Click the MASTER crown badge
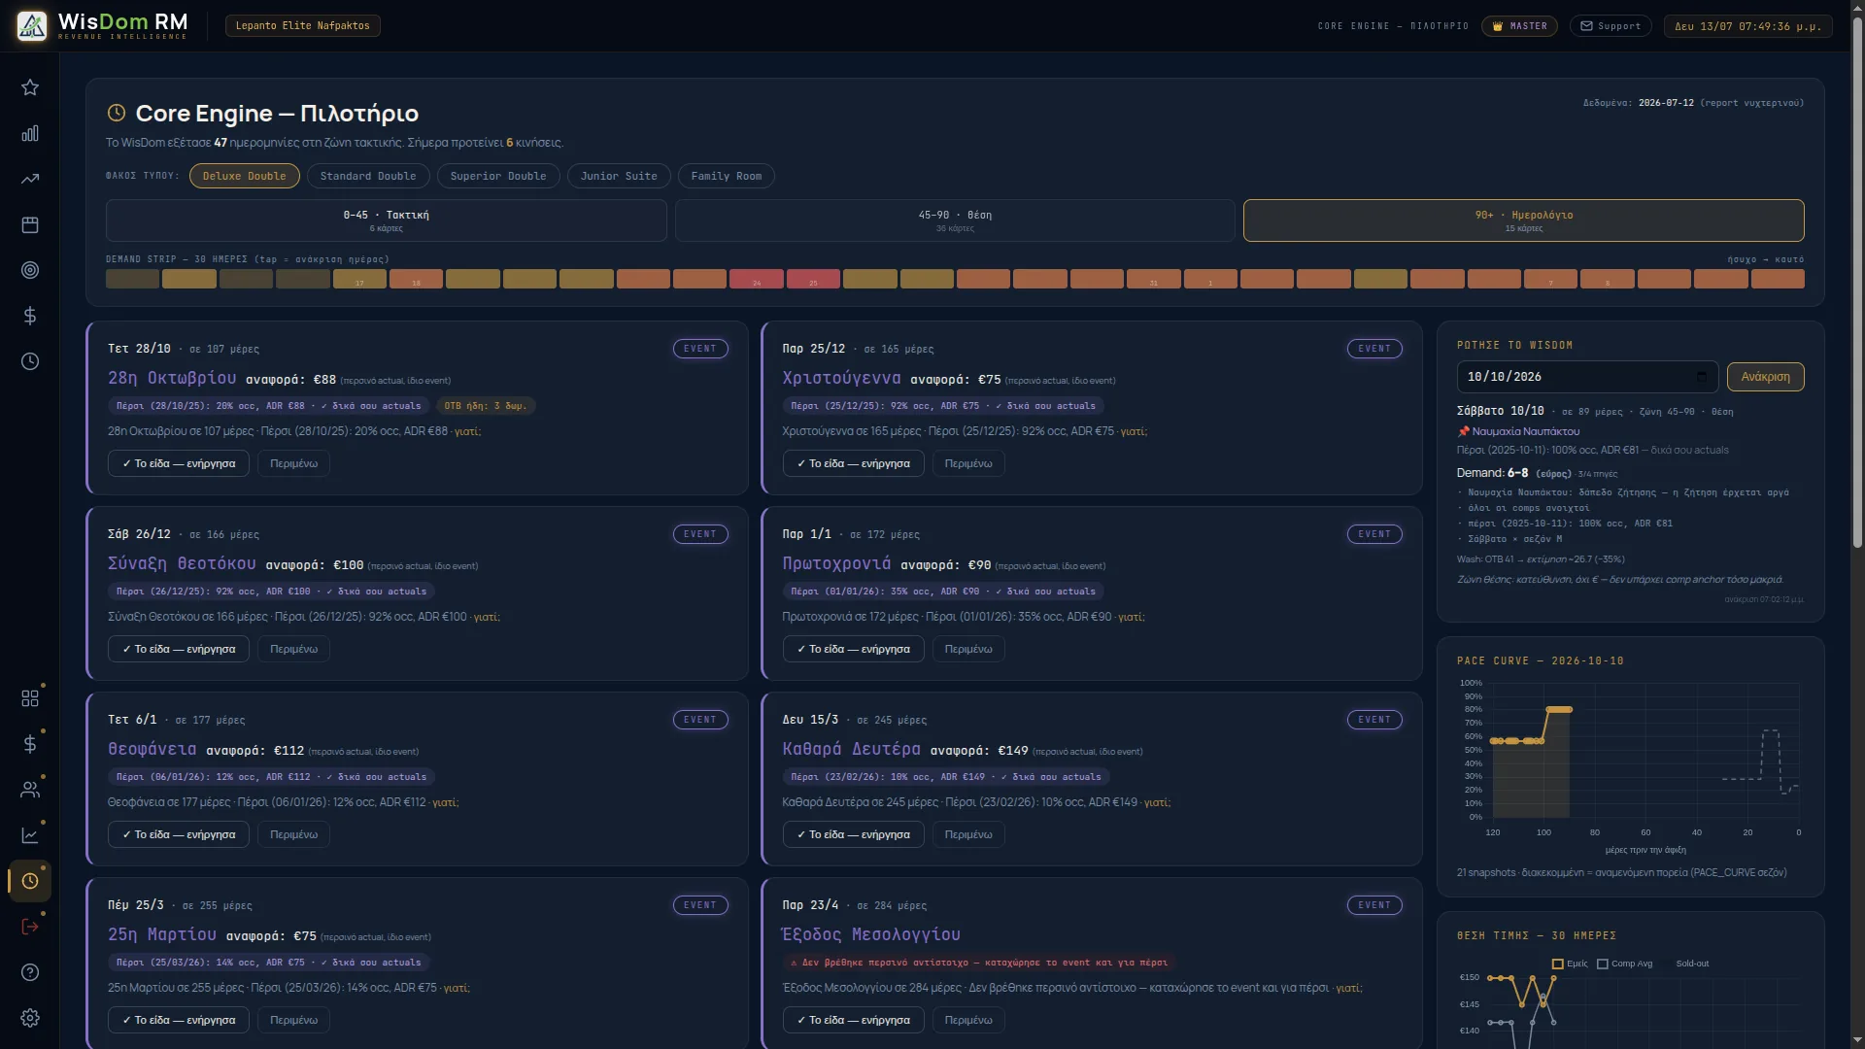 [x=1519, y=26]
